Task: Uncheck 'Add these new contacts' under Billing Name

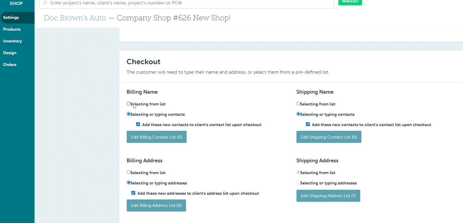Action: coord(138,124)
